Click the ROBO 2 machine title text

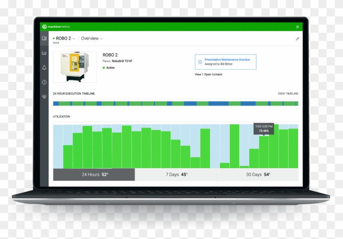click(110, 55)
